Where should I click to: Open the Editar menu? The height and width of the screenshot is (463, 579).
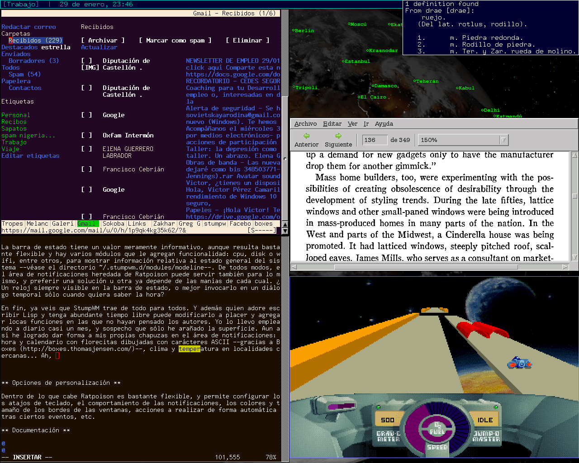click(332, 123)
